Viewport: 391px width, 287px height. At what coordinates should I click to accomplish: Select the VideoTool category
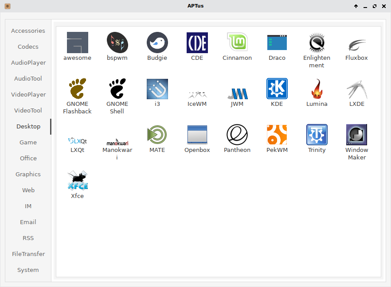tap(28, 110)
